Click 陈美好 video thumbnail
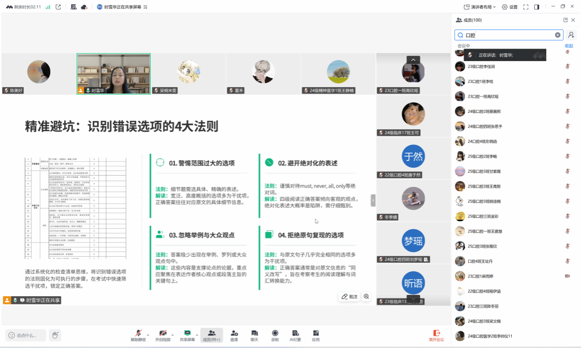Image resolution: width=581 pixels, height=348 pixels. click(x=39, y=74)
